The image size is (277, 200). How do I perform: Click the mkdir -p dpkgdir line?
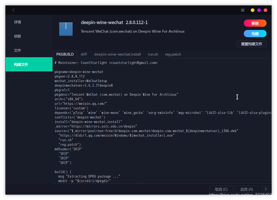point(84,181)
